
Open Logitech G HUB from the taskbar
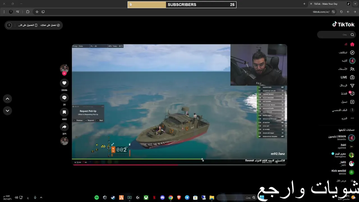(x=138, y=198)
